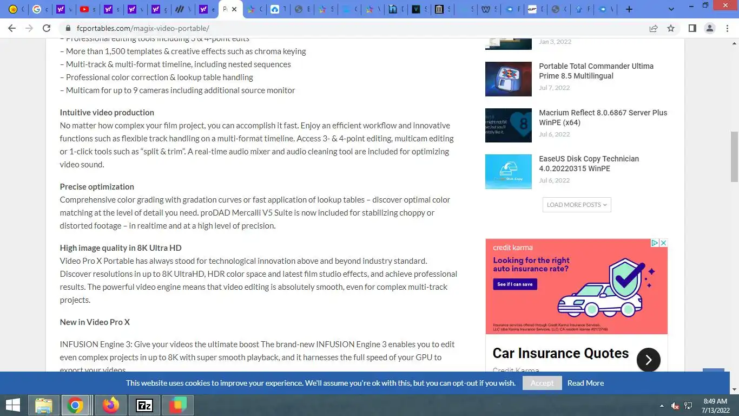Switch to the purple W icon tab
The height and width of the screenshot is (416, 739).
click(489, 9)
